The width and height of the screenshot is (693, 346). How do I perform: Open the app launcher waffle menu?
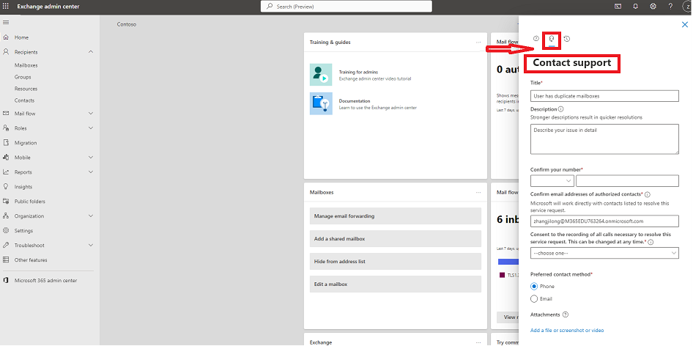(x=6, y=6)
